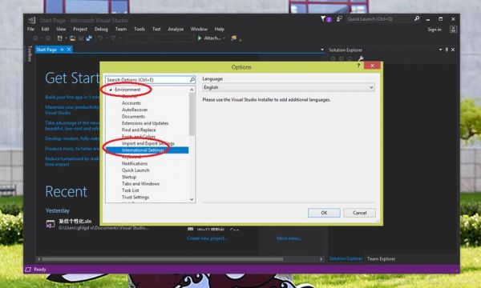Click the status bar Ready icon
The height and width of the screenshot is (288, 481).
pos(28,270)
